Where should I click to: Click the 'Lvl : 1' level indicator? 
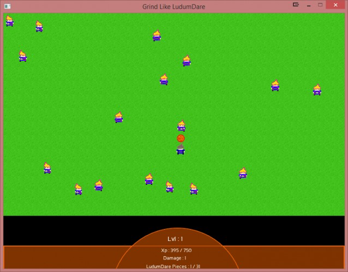coord(175,239)
